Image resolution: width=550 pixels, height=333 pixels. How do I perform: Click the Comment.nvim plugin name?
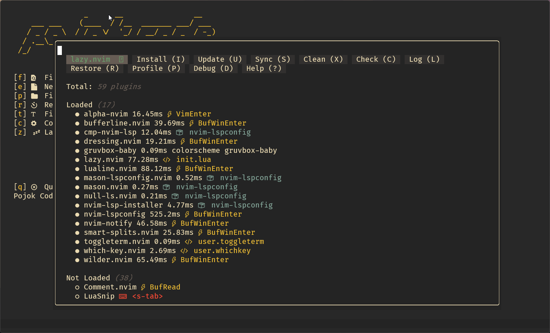click(x=110, y=287)
